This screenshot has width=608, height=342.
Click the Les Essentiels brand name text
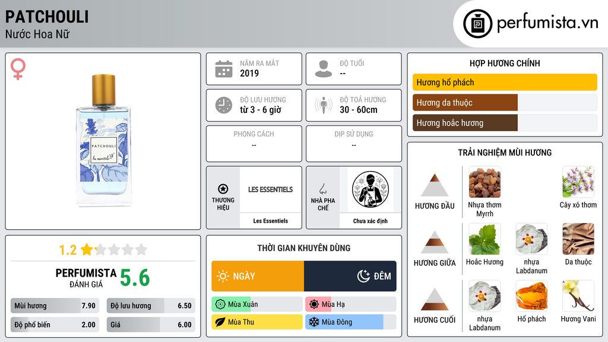pos(271,221)
